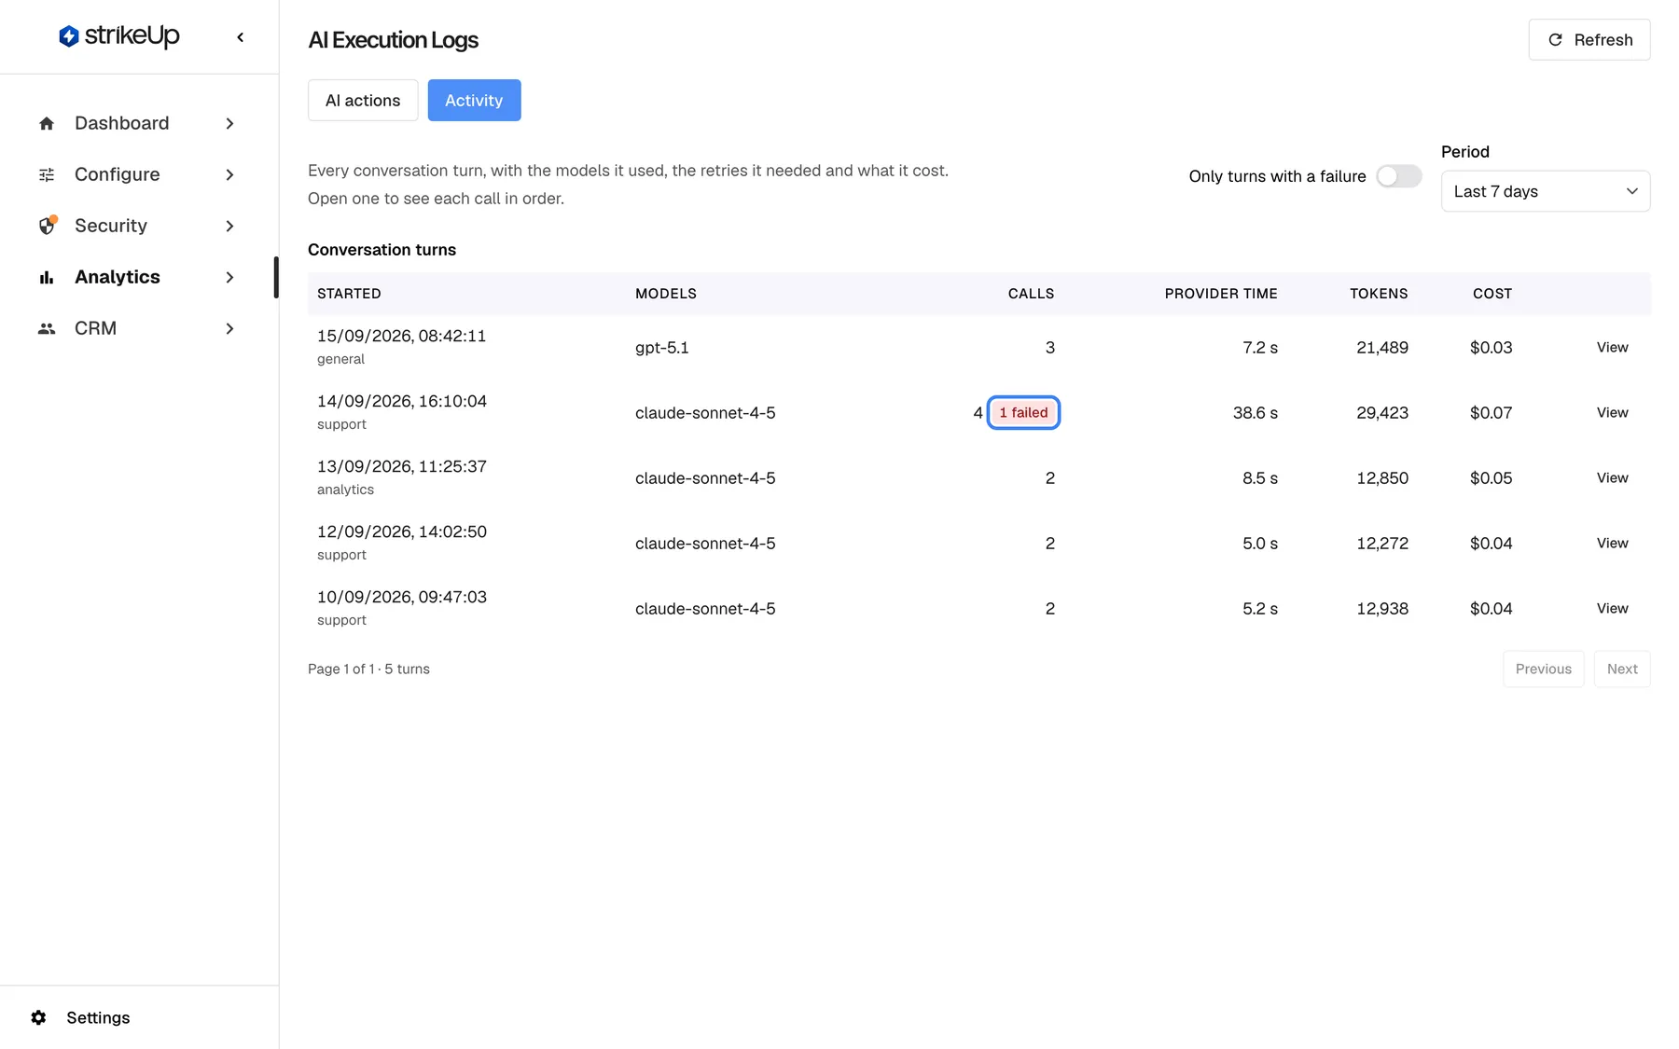Viewport: 1679px width, 1049px height.
Task: Expand the Dashboard menu chevron
Action: pyautogui.click(x=229, y=123)
